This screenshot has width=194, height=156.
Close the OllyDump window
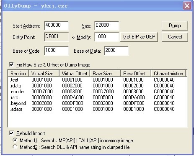coord(187,6)
